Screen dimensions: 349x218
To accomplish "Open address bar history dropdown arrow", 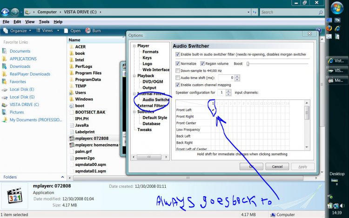I will [248, 12].
